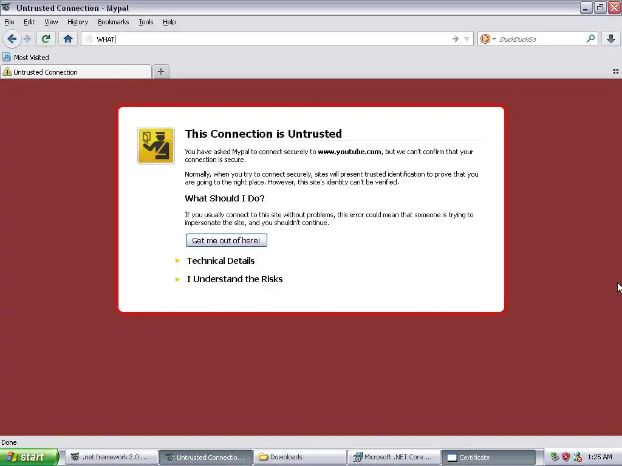Switch to Downloads folder taskbar window
Screen dimensions: 622x466
300,457
